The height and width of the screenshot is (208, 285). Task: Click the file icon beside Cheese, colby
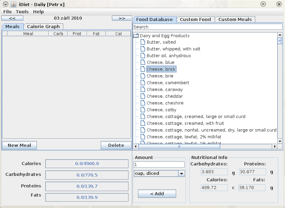point(143,110)
